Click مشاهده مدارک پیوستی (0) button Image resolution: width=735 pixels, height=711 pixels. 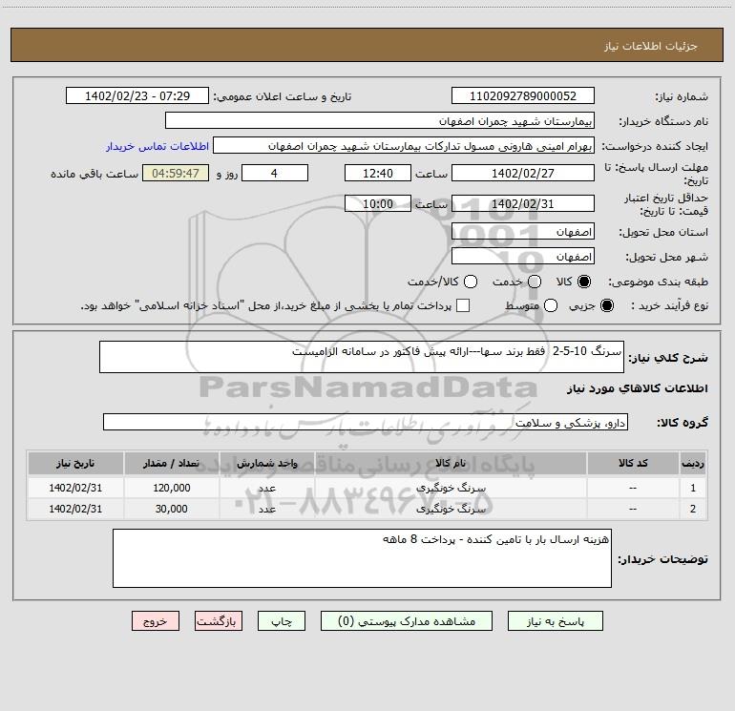coord(407,621)
